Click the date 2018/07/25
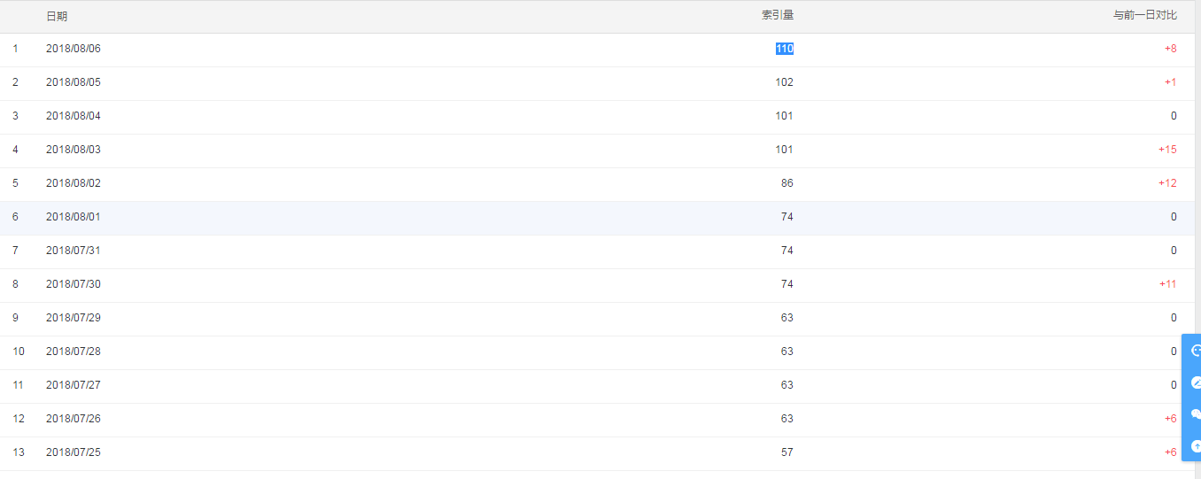 (x=74, y=452)
